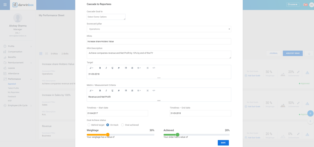Insert unordered list in the Target editor
The image size is (314, 147).
coord(126,68)
